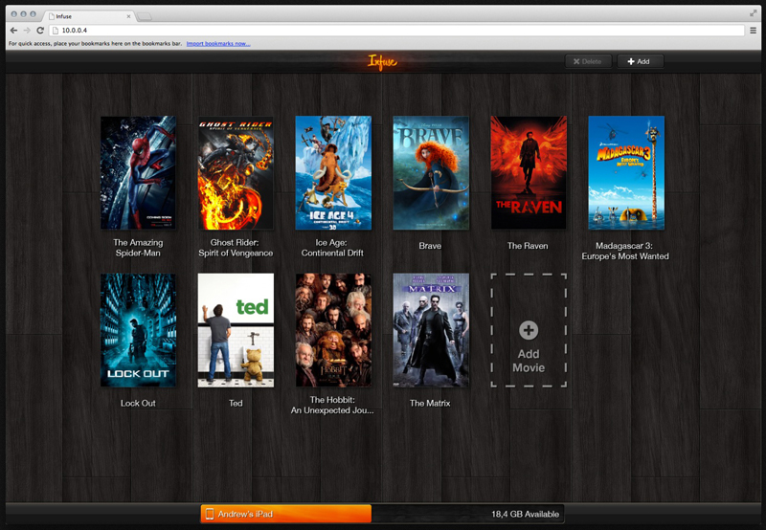Click the address bar showing 10.0.0.4
The image size is (766, 530).
(396, 31)
